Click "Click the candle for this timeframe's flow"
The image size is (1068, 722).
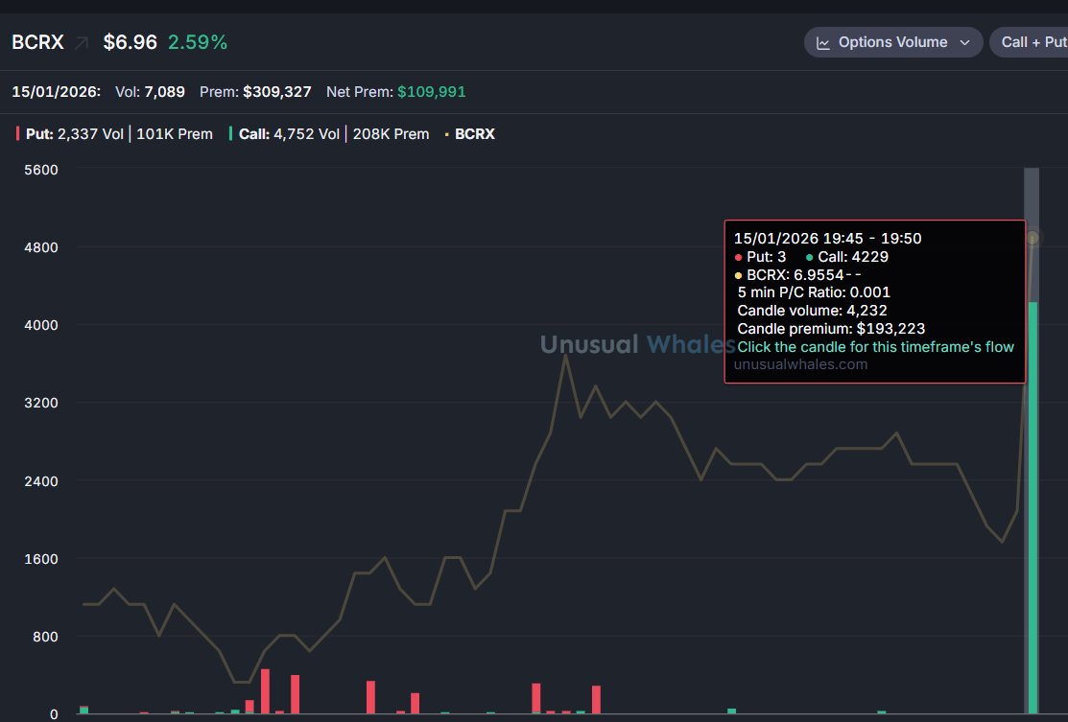click(x=875, y=347)
